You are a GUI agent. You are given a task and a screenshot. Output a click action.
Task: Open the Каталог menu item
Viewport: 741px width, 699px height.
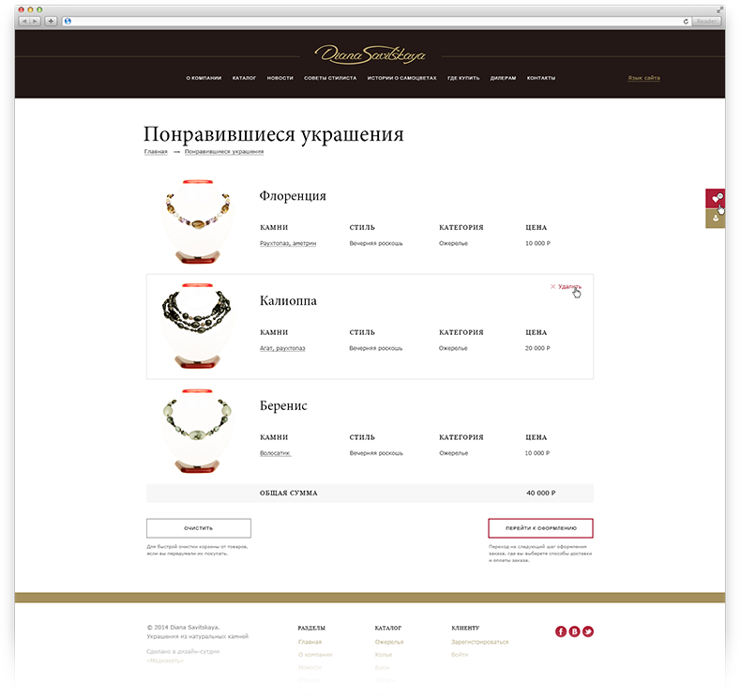click(244, 78)
